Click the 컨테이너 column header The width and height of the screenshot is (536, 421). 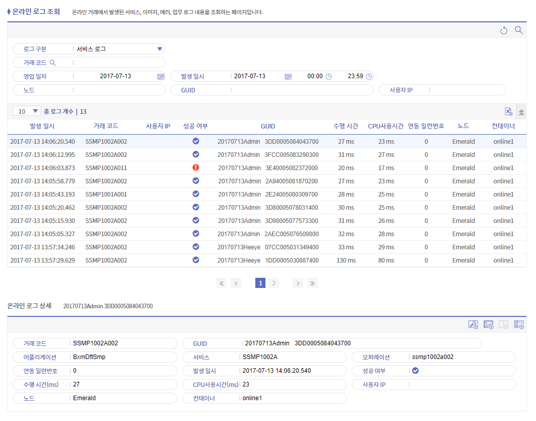[503, 126]
